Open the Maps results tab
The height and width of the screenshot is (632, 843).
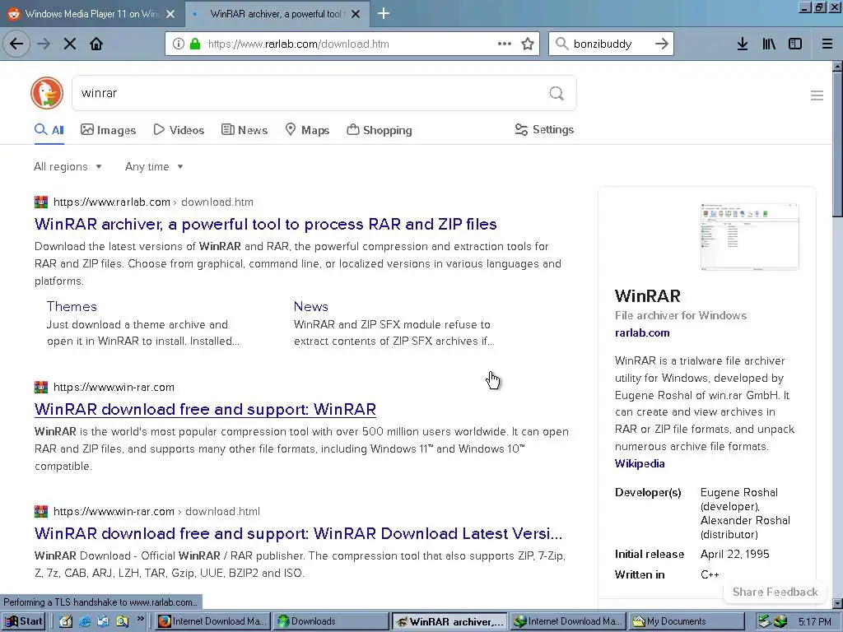(307, 130)
